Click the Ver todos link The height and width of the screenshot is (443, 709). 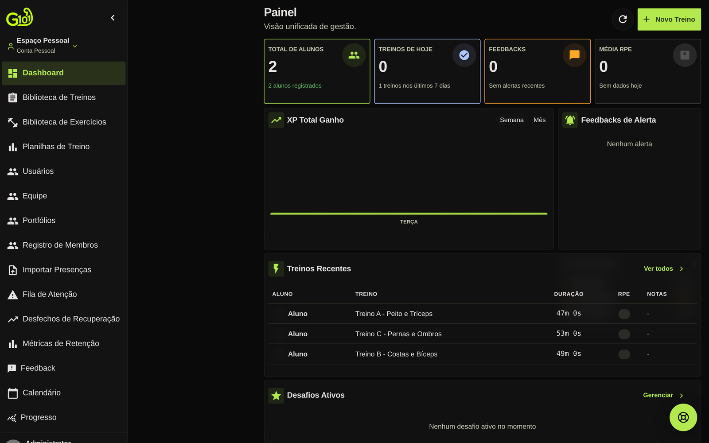[658, 269]
